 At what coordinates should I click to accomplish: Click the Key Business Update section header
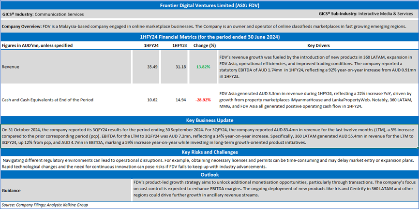coord(209,120)
